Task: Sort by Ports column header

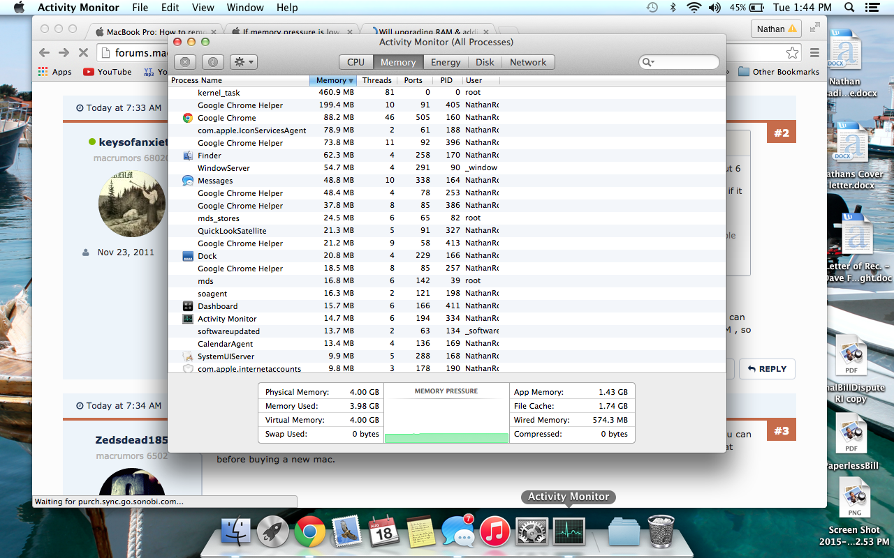Action: click(x=413, y=80)
